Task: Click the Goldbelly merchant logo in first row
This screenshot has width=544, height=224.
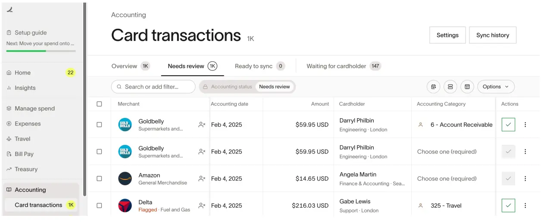Action: pos(125,125)
